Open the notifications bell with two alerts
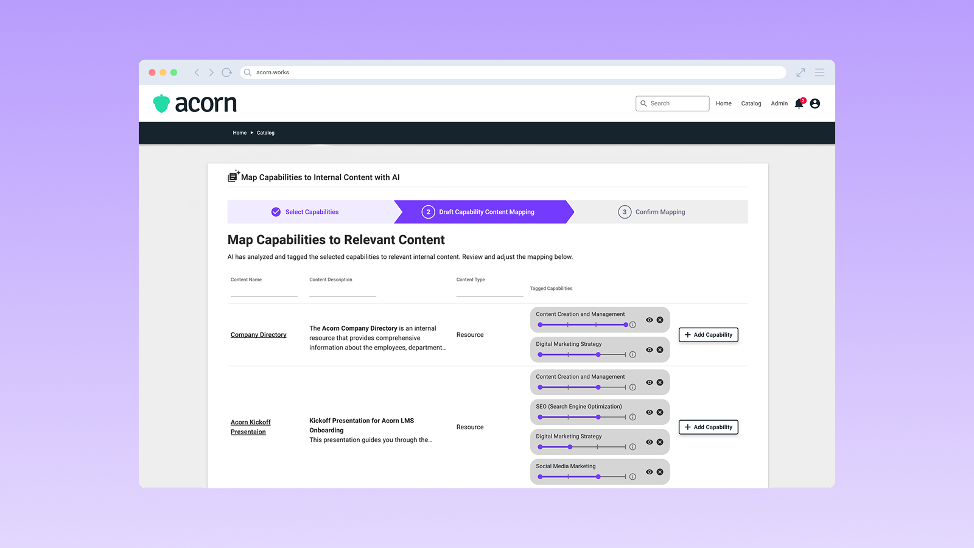This screenshot has height=548, width=974. tap(799, 104)
